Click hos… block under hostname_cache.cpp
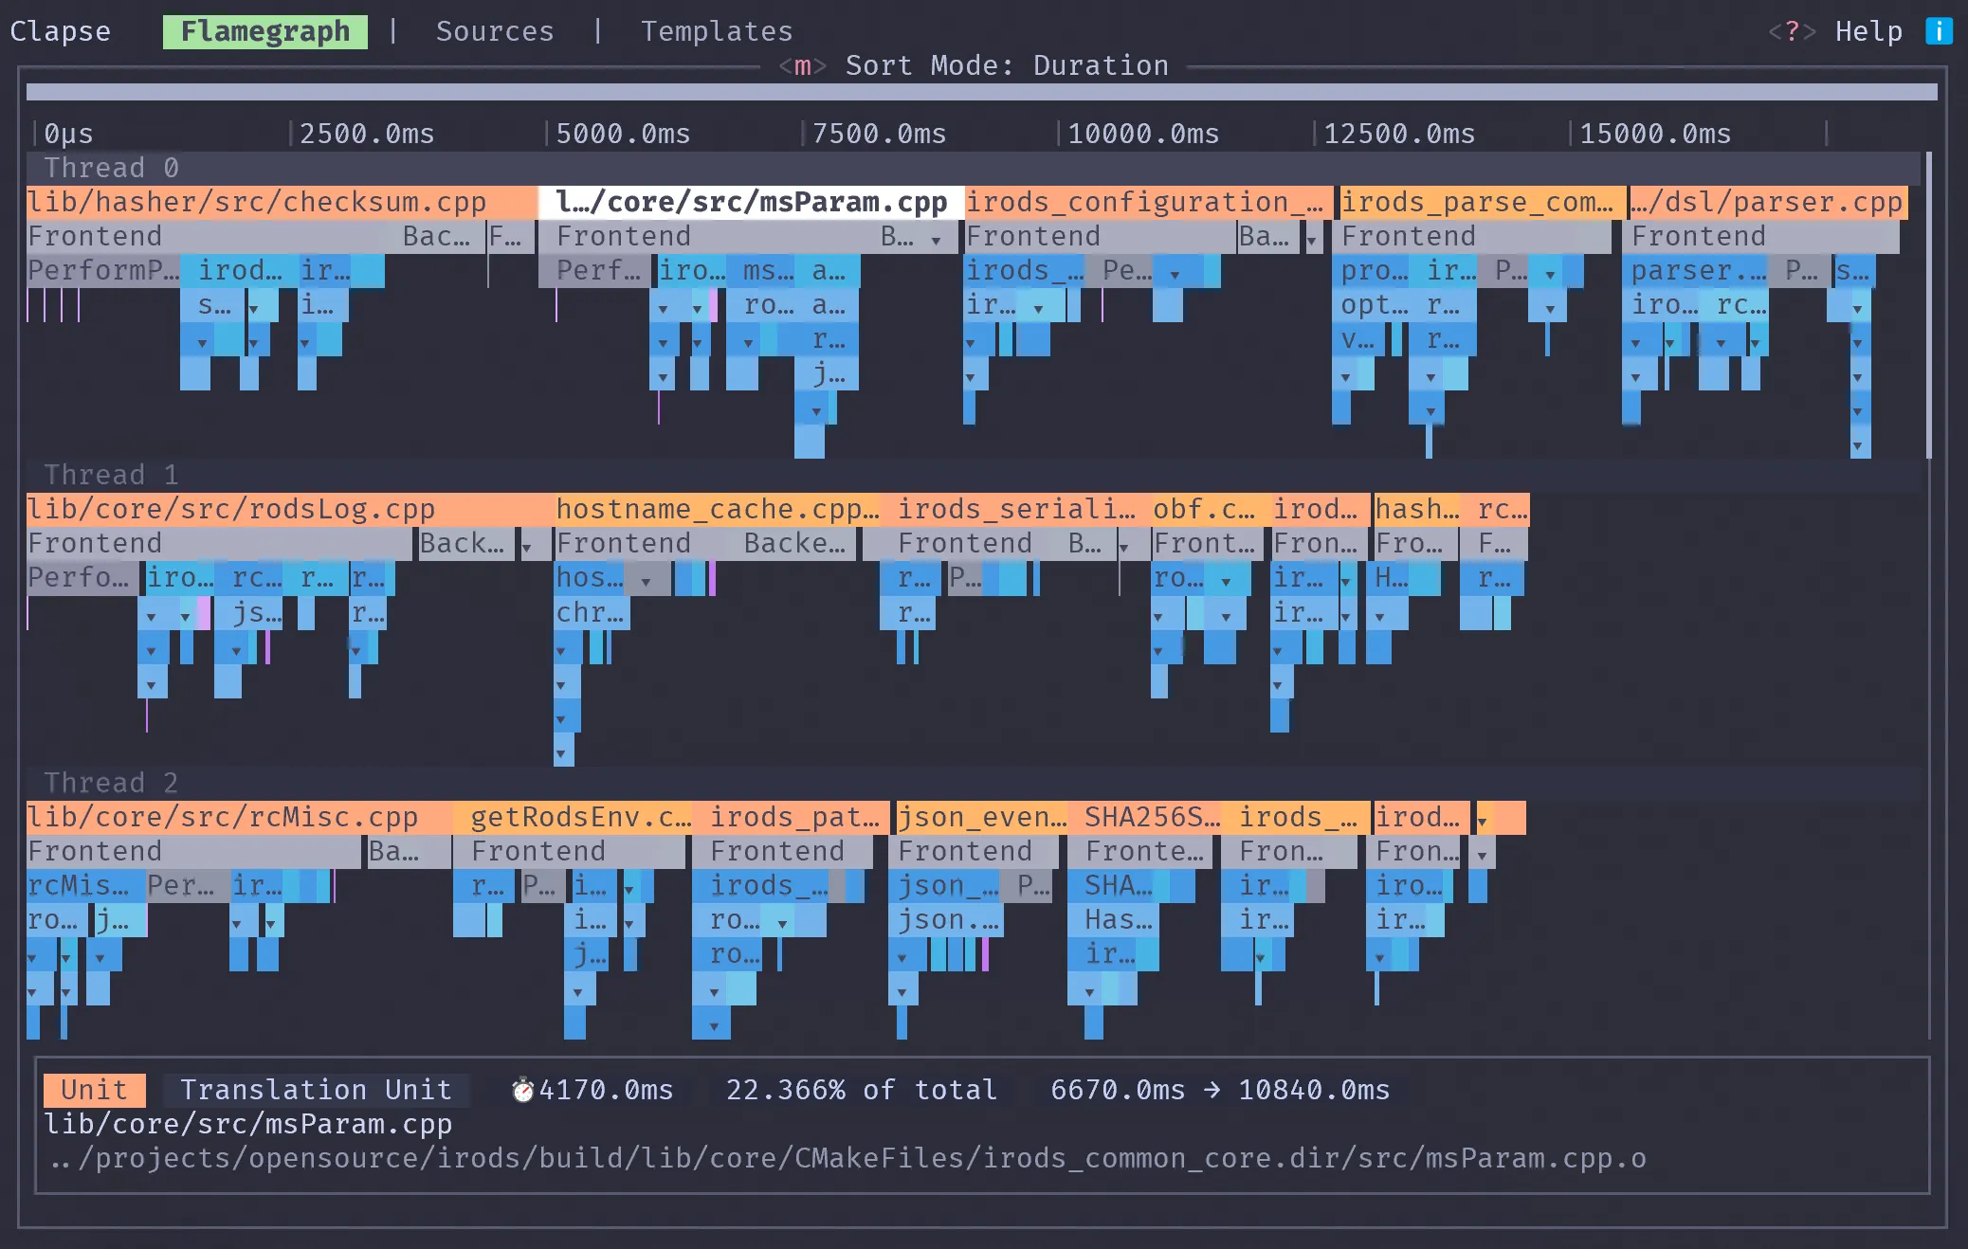This screenshot has width=1968, height=1249. [x=590, y=577]
